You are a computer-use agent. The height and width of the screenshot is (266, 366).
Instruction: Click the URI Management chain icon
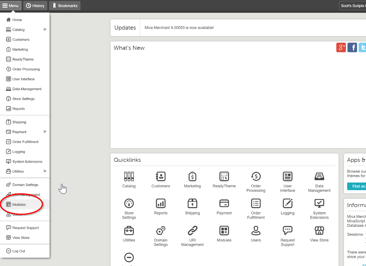coord(193,230)
